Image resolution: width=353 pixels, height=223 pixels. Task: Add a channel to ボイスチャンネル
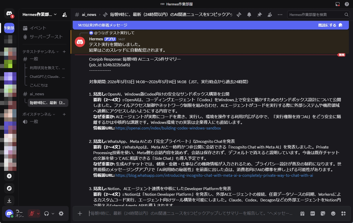click(x=64, y=114)
